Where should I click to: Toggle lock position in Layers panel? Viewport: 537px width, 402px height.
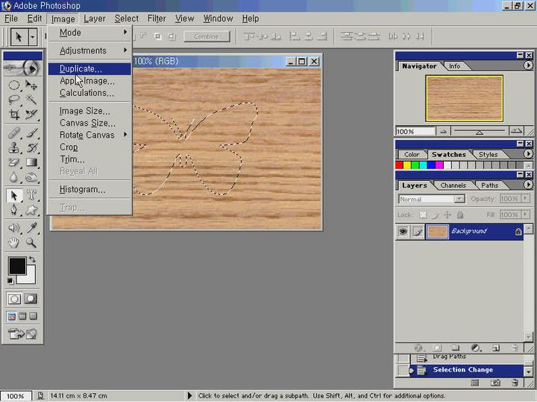click(x=447, y=215)
